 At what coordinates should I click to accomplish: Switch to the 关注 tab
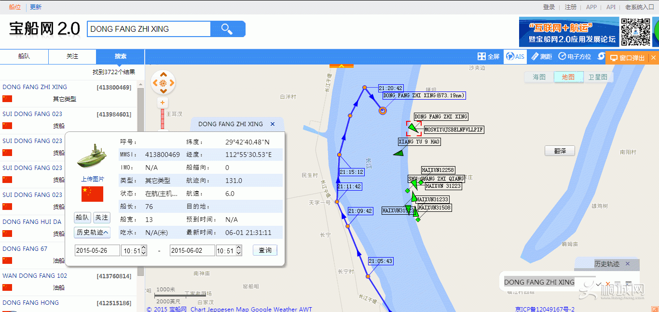72,56
